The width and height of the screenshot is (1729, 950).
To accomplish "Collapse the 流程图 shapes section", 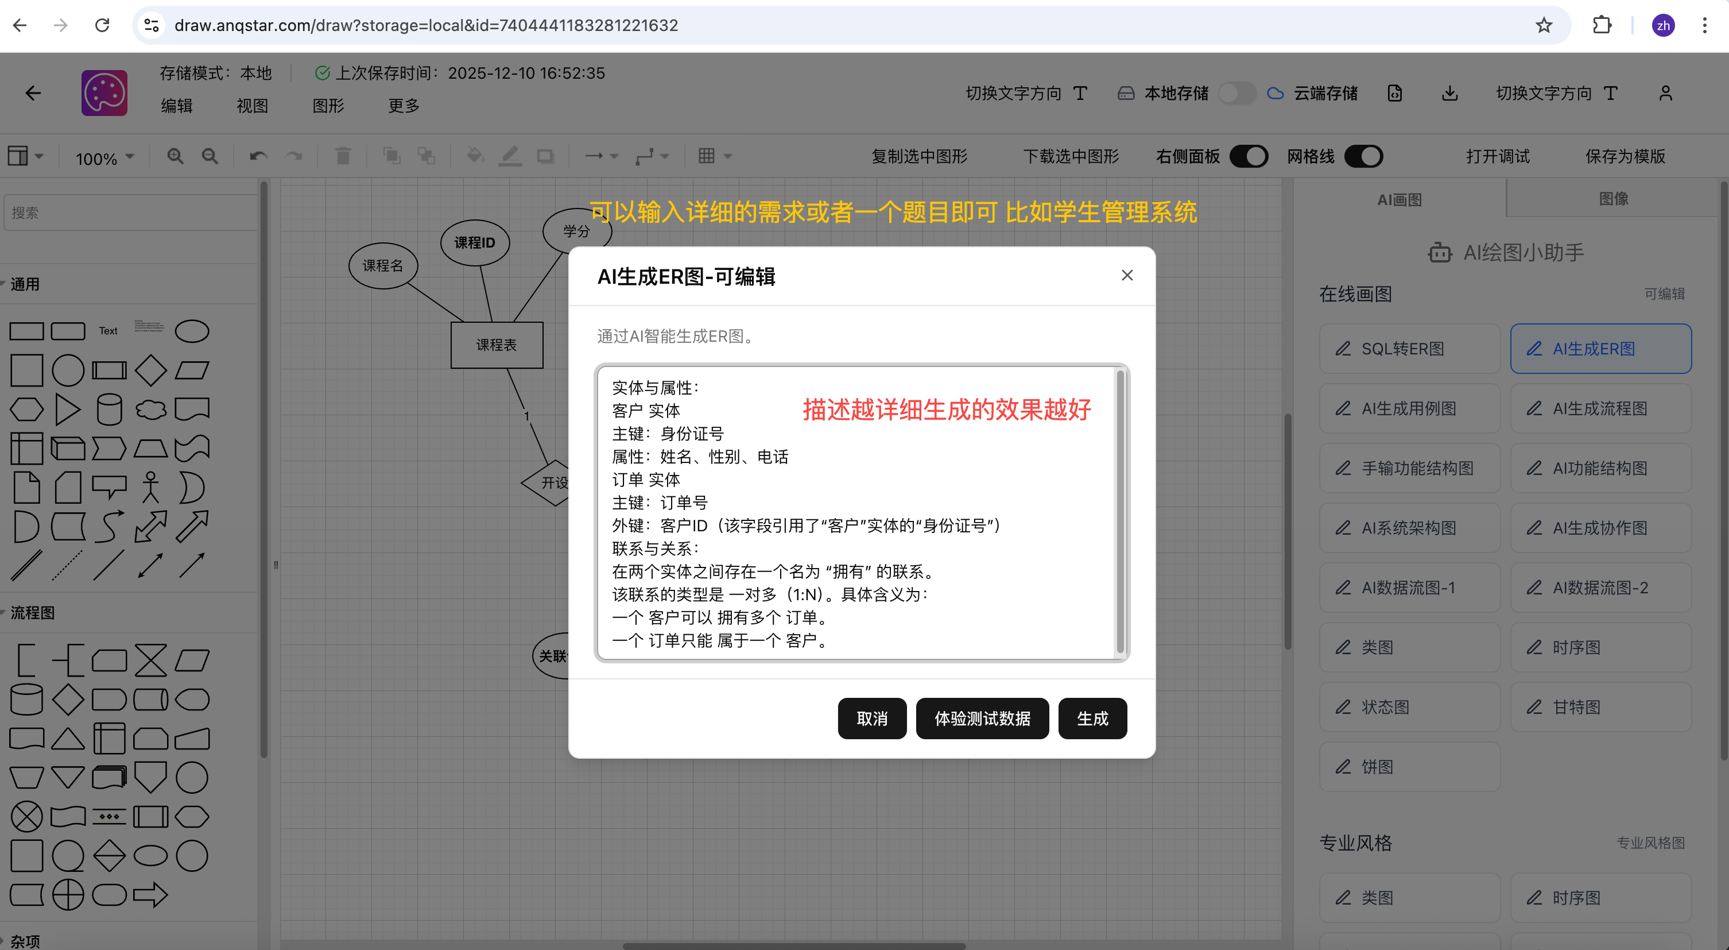I will pyautogui.click(x=32, y=612).
